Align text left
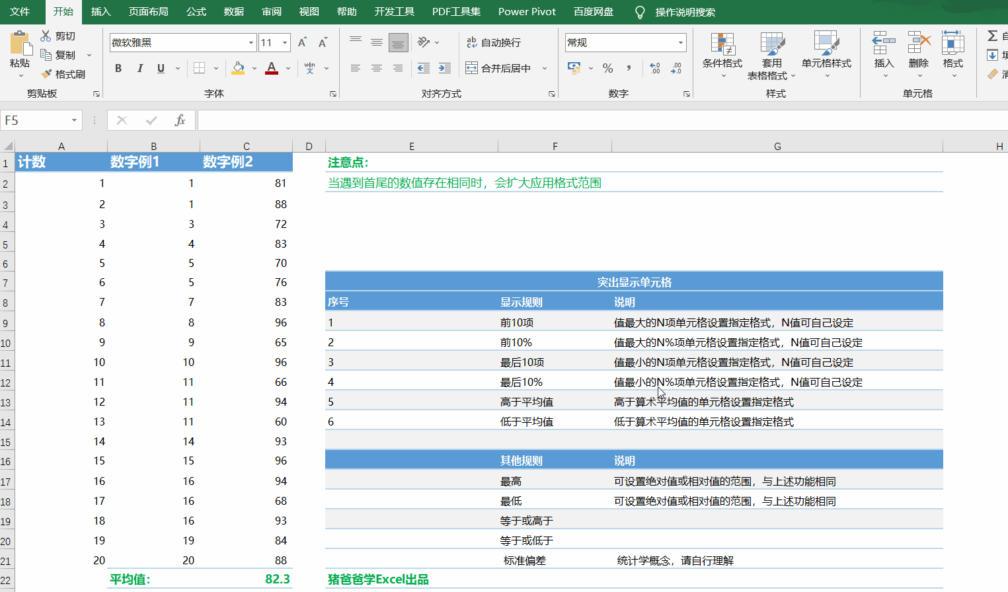This screenshot has width=1008, height=592. (x=356, y=68)
